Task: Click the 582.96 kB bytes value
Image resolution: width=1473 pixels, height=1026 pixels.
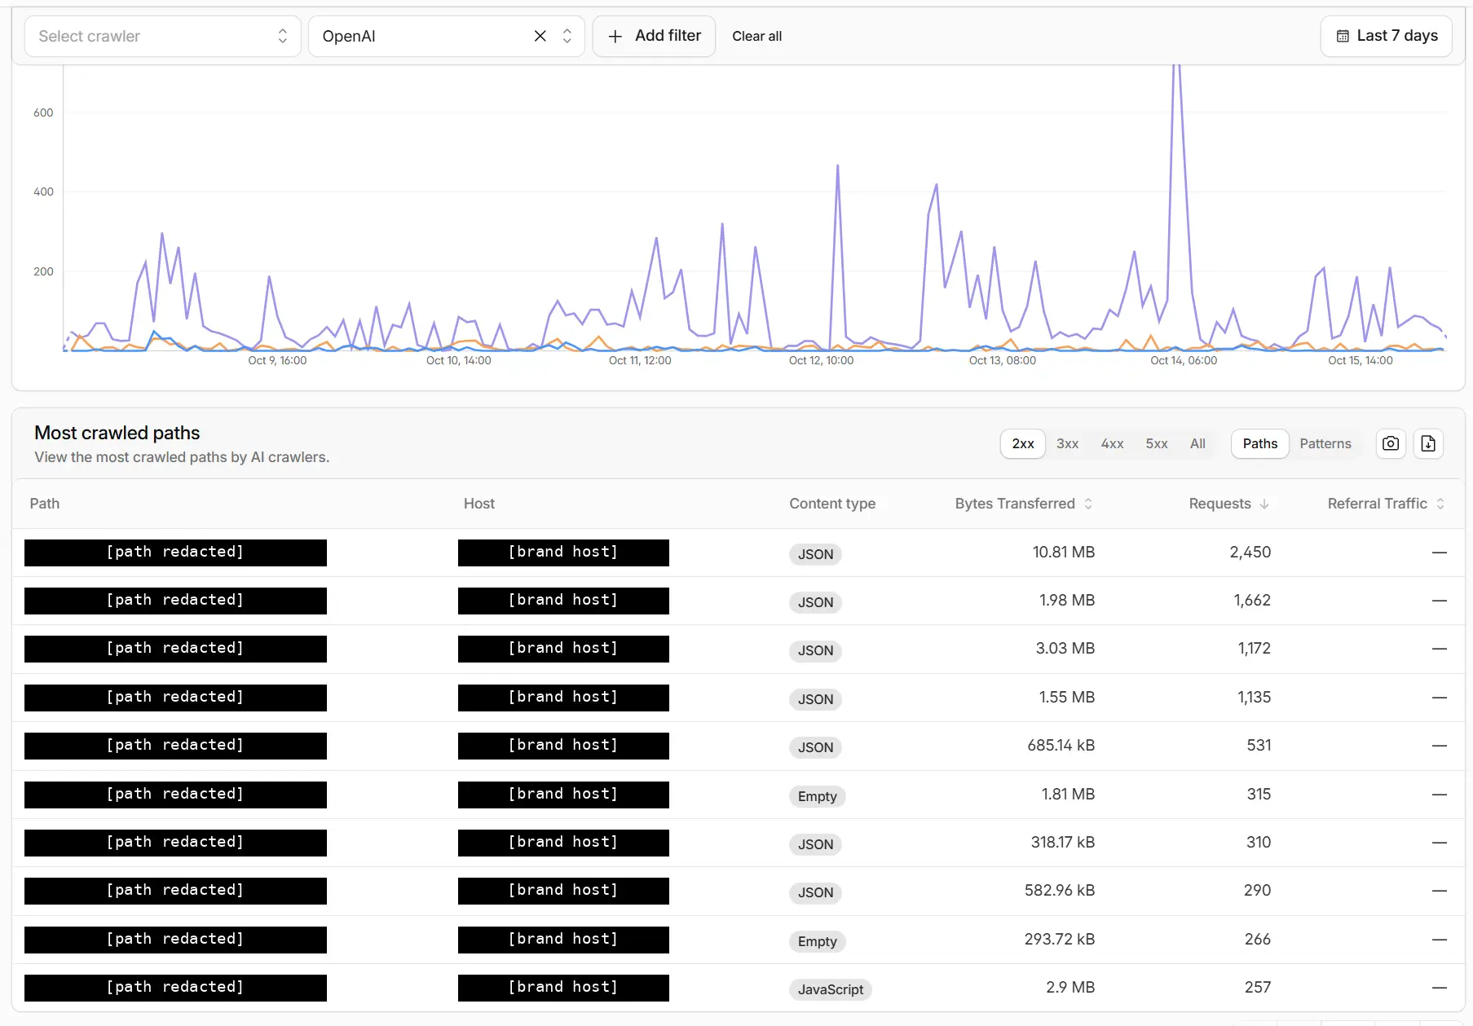Action: [x=1060, y=891]
